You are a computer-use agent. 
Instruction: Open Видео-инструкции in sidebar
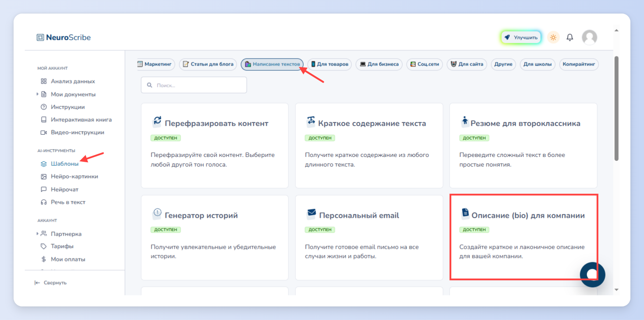coord(72,132)
